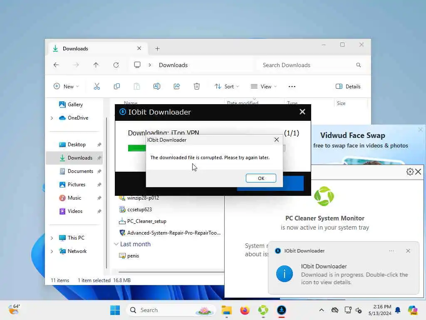Image resolution: width=426 pixels, height=320 pixels.
Task: Select the Downloads tab in File Explorer
Action: click(98, 49)
